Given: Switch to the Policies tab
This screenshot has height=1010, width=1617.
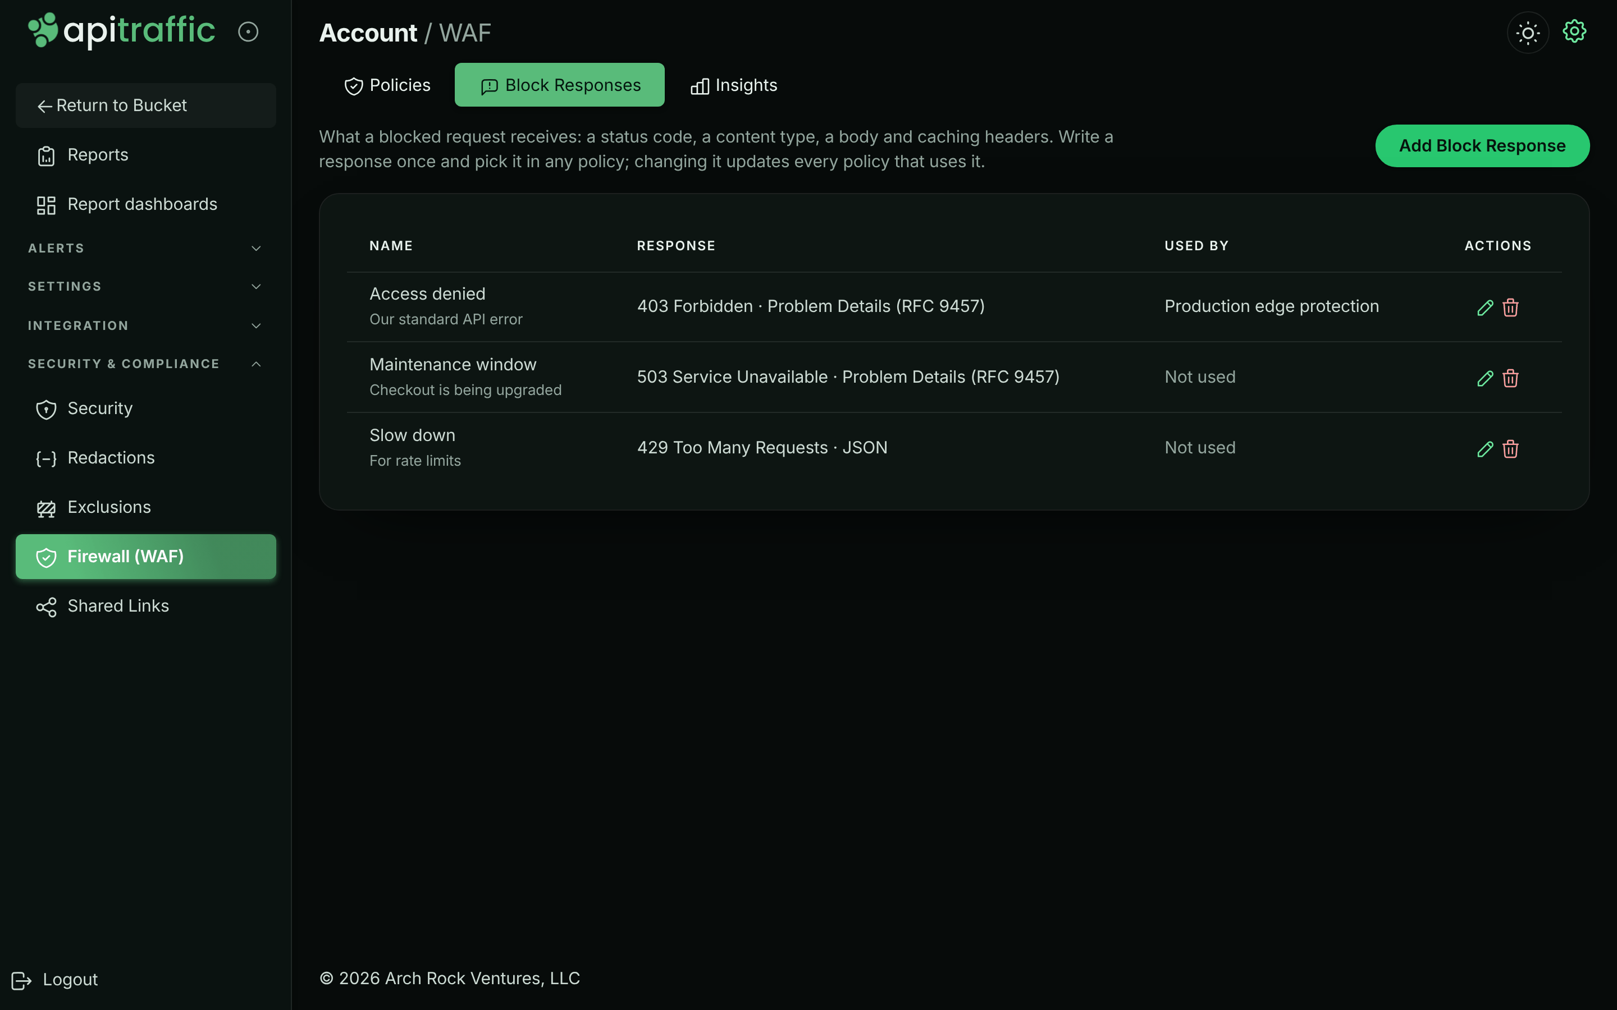Looking at the screenshot, I should [x=387, y=85].
